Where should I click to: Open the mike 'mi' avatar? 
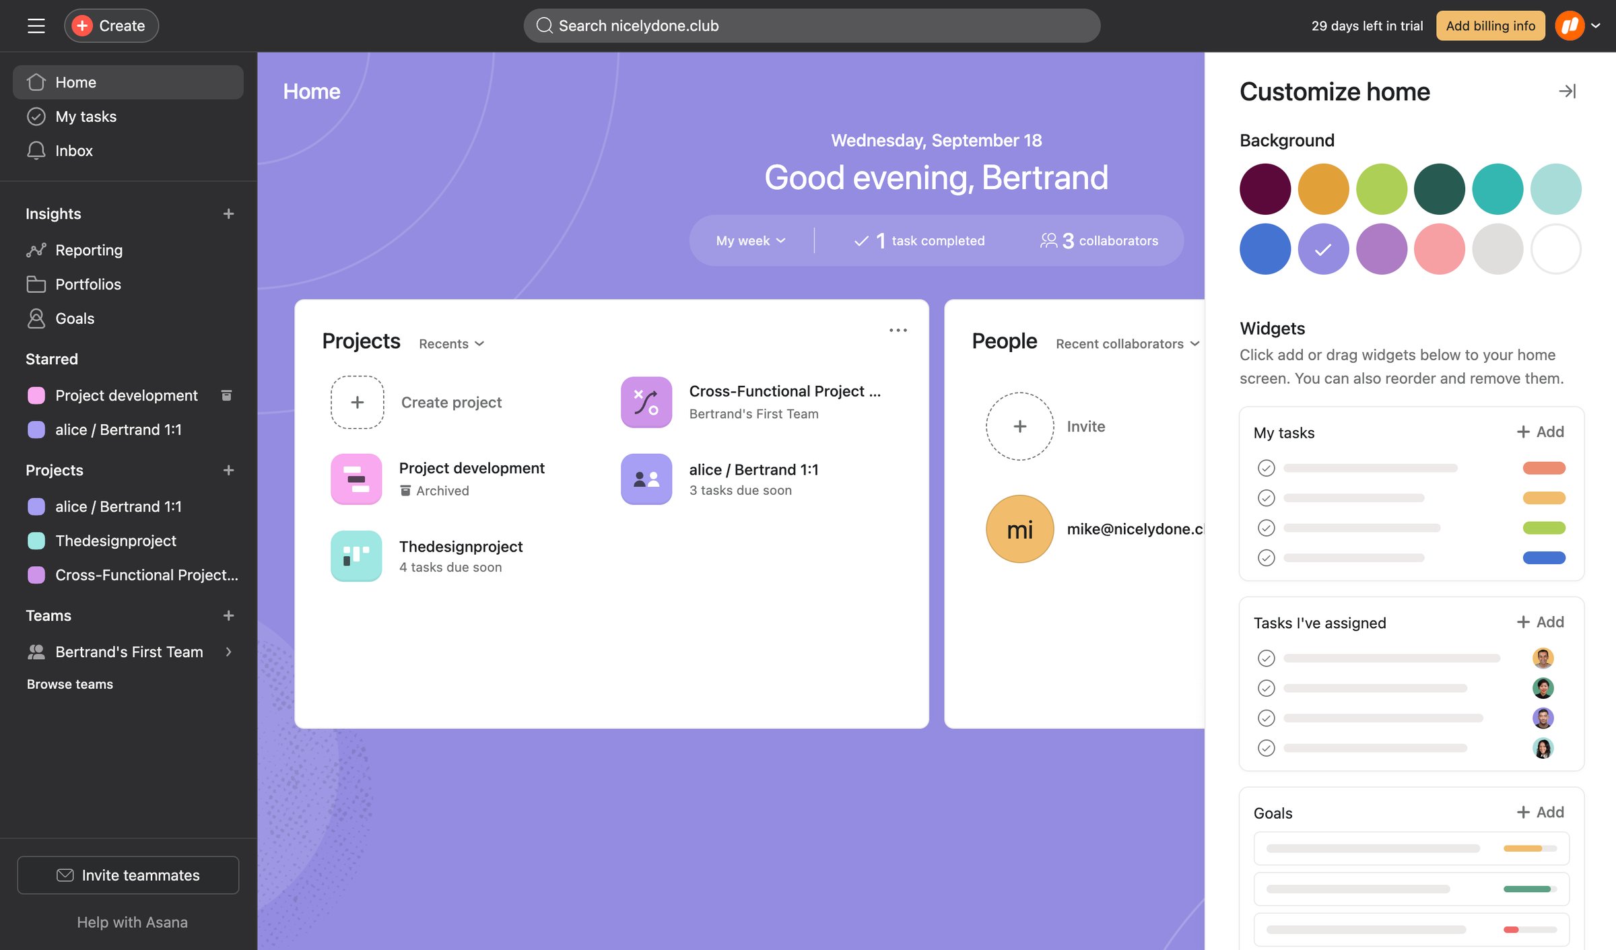tap(1019, 529)
